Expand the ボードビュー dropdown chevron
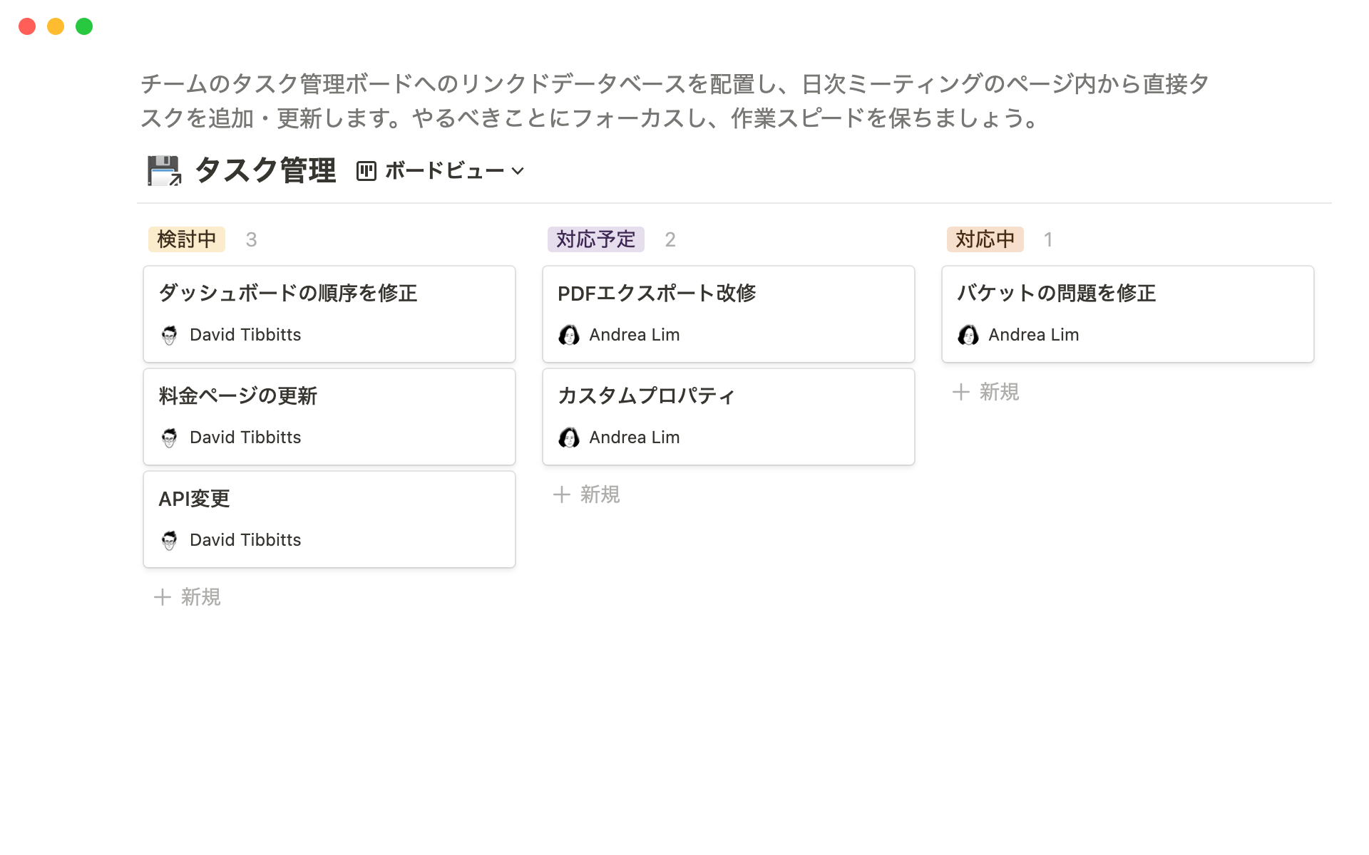1369x855 pixels. click(518, 171)
